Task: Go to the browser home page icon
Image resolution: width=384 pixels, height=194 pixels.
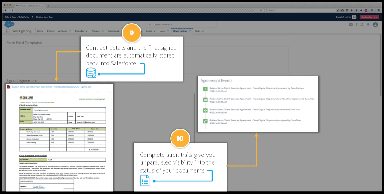Action: click(x=356, y=10)
